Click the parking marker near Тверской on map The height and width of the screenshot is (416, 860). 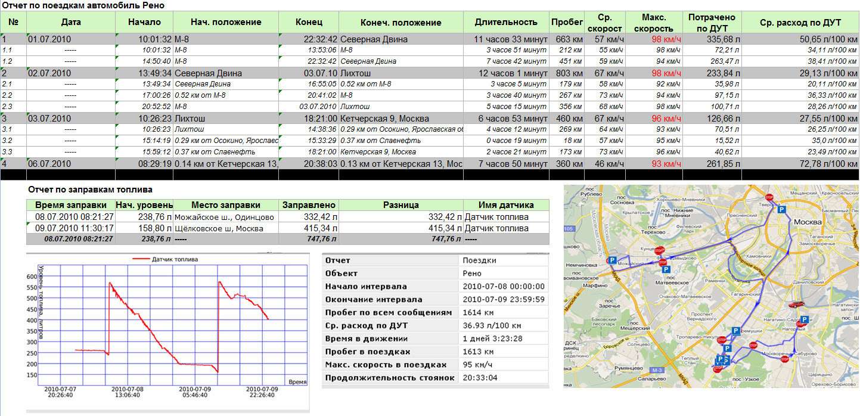[781, 209]
